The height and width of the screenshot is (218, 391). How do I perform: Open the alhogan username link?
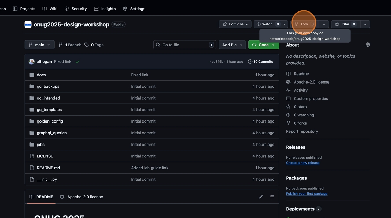44,62
